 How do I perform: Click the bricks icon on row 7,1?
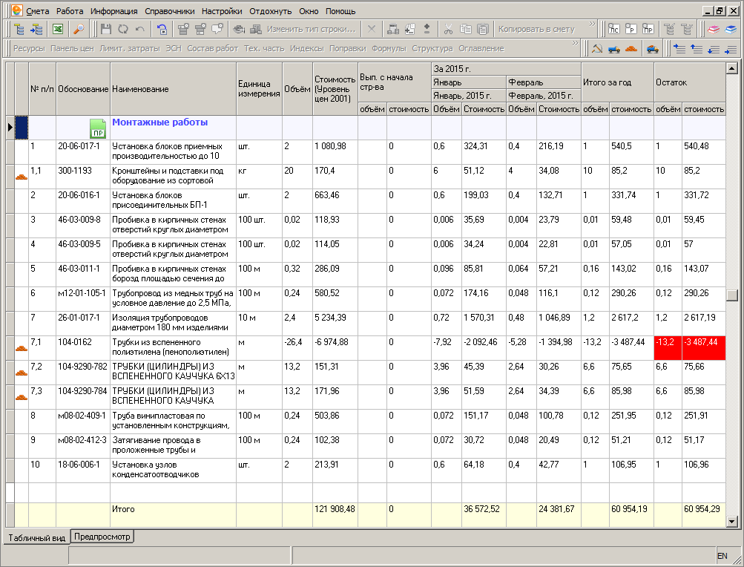coord(22,348)
